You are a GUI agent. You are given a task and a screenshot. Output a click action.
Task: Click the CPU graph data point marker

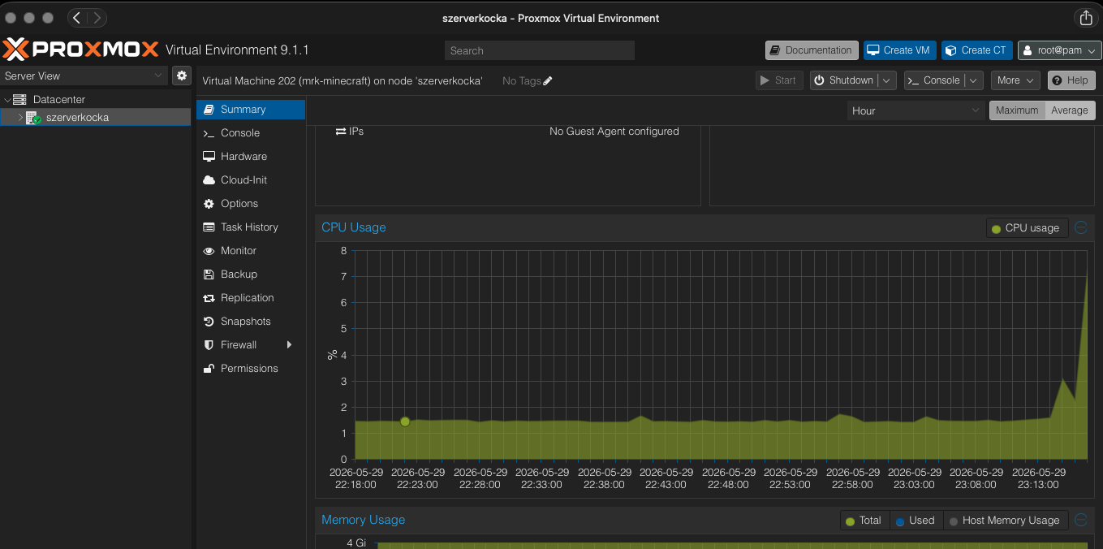tap(405, 421)
